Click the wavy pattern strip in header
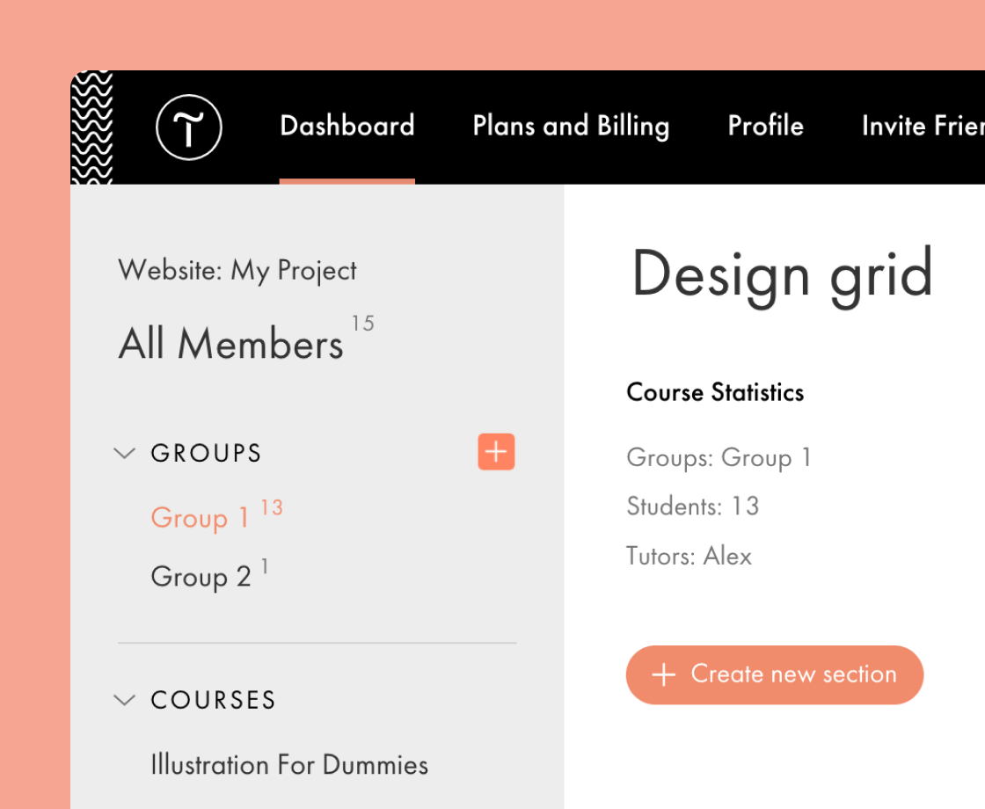Screen dimensions: 985x809 pos(91,128)
